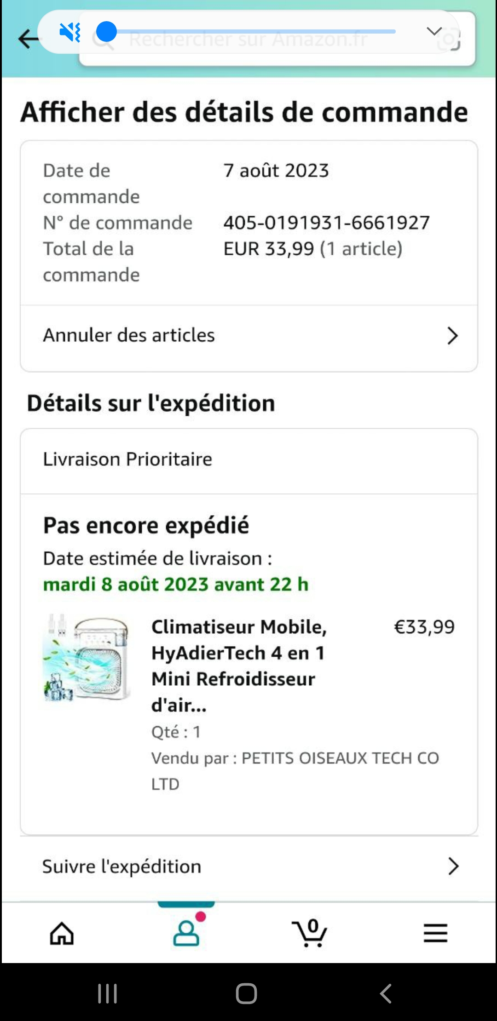The width and height of the screenshot is (497, 1021).
Task: Open the hamburger menu tab
Action: pos(435,934)
